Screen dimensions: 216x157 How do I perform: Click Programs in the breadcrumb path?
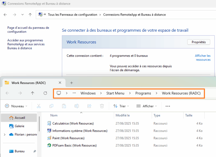[x=143, y=93]
